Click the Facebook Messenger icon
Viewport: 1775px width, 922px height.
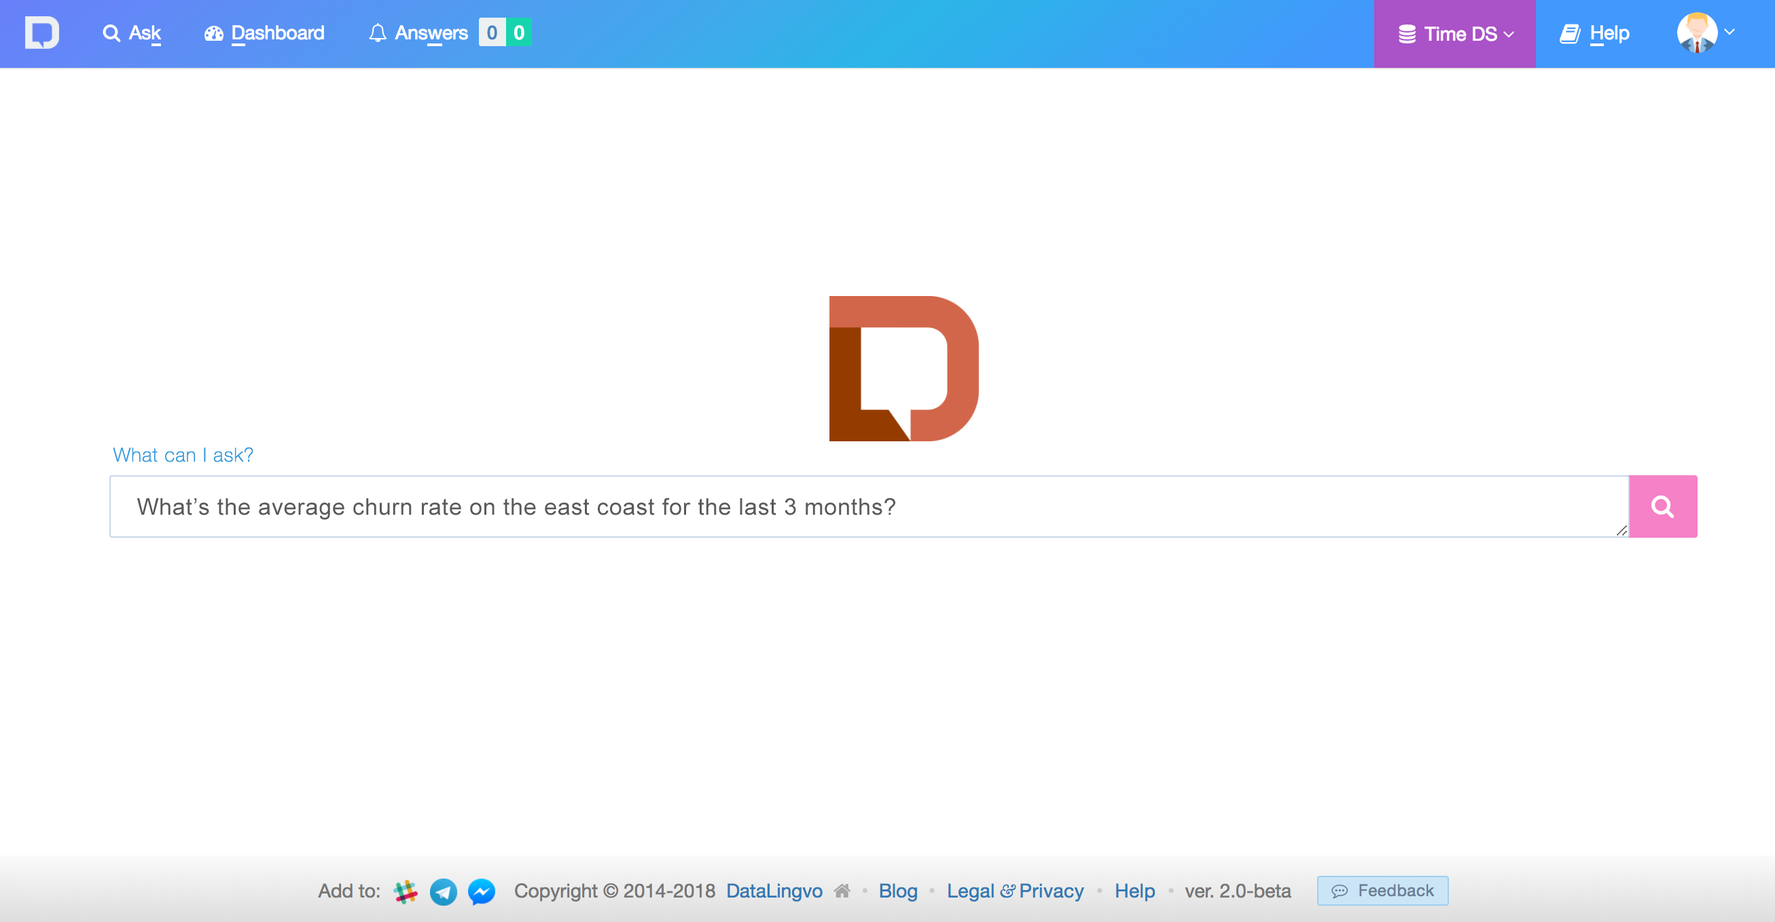(482, 891)
